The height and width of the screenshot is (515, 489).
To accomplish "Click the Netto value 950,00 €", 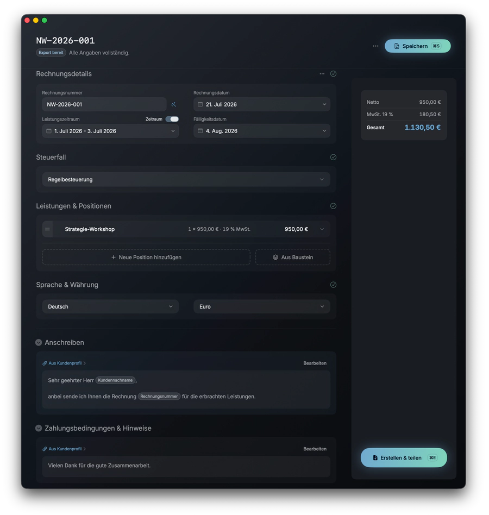I will coord(430,102).
